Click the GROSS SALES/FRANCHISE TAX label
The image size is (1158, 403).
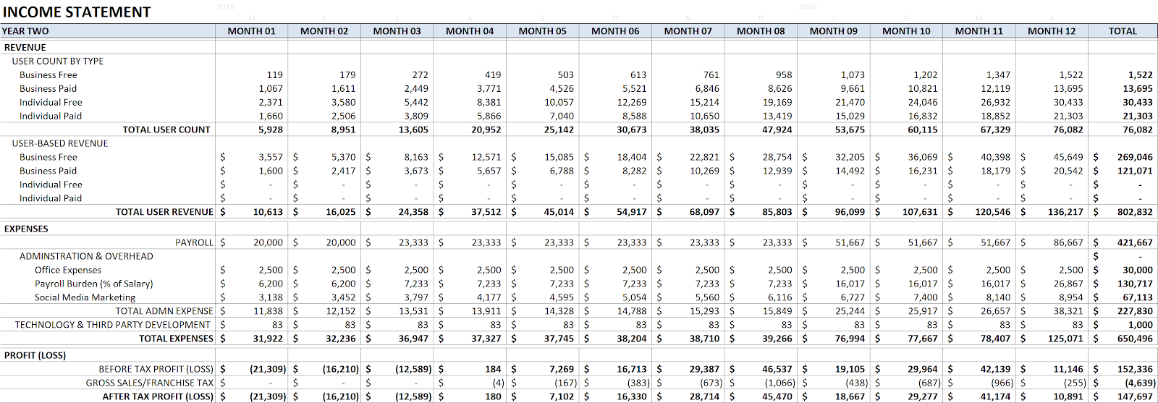150,383
